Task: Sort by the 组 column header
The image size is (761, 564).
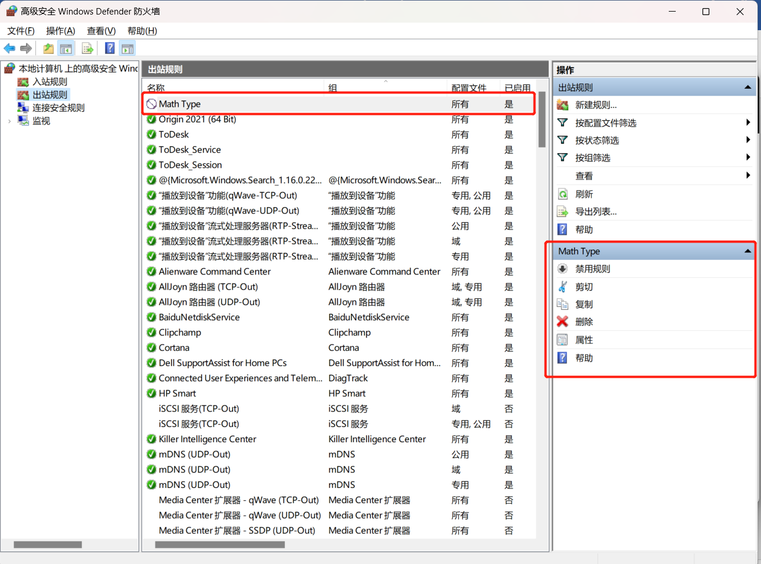Action: point(333,88)
